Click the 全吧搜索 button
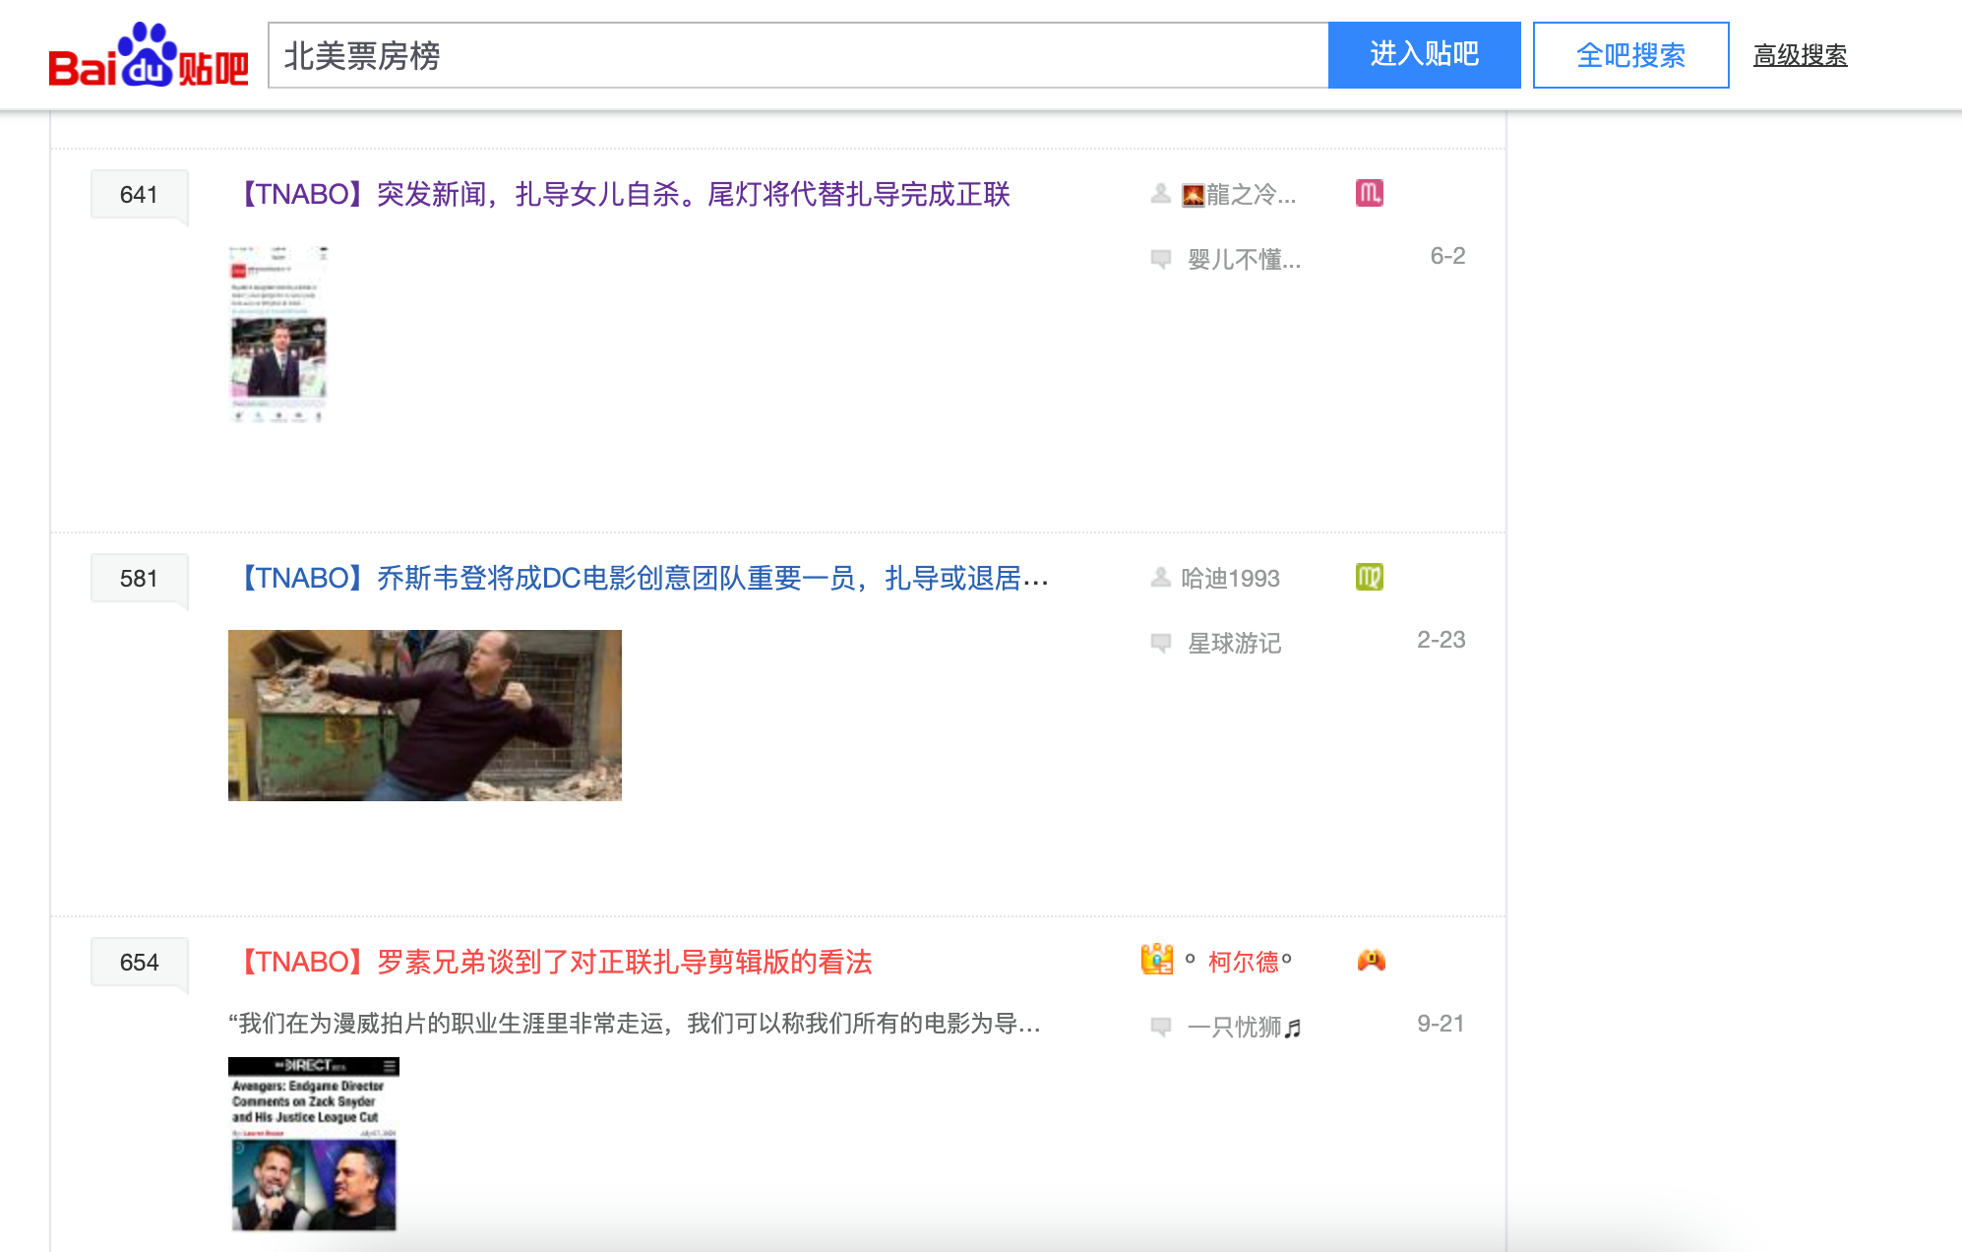 [1630, 55]
